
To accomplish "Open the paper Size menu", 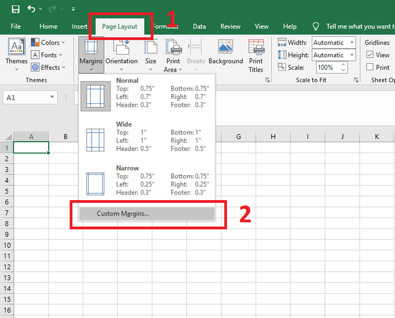I will 151,55.
